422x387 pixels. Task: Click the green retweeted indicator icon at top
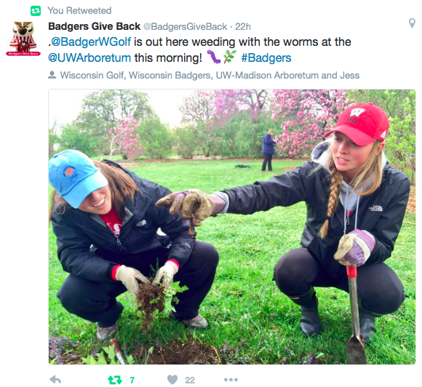coord(35,11)
